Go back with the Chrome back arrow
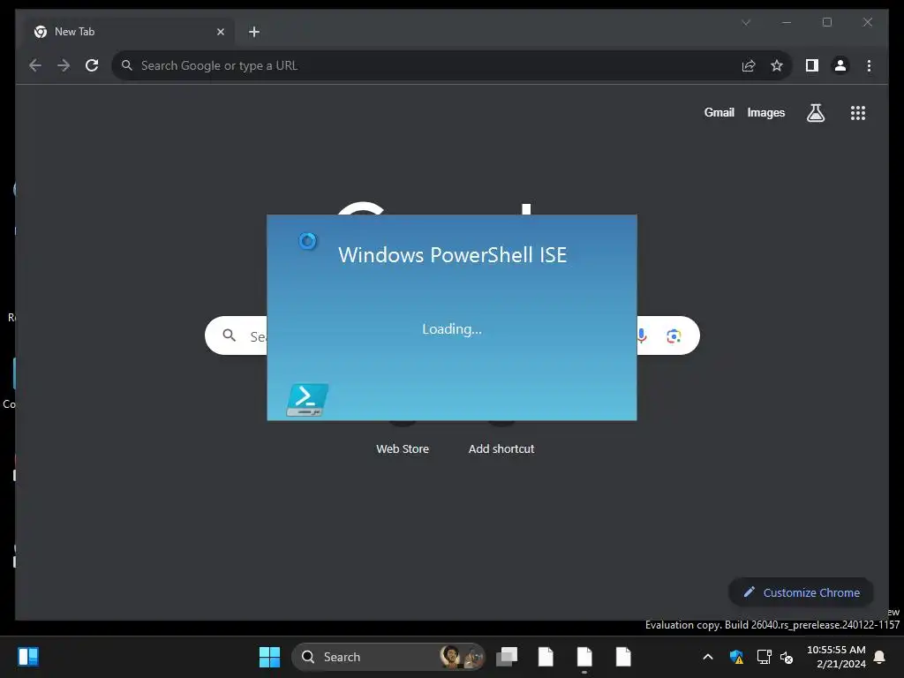The image size is (904, 678). coord(35,65)
